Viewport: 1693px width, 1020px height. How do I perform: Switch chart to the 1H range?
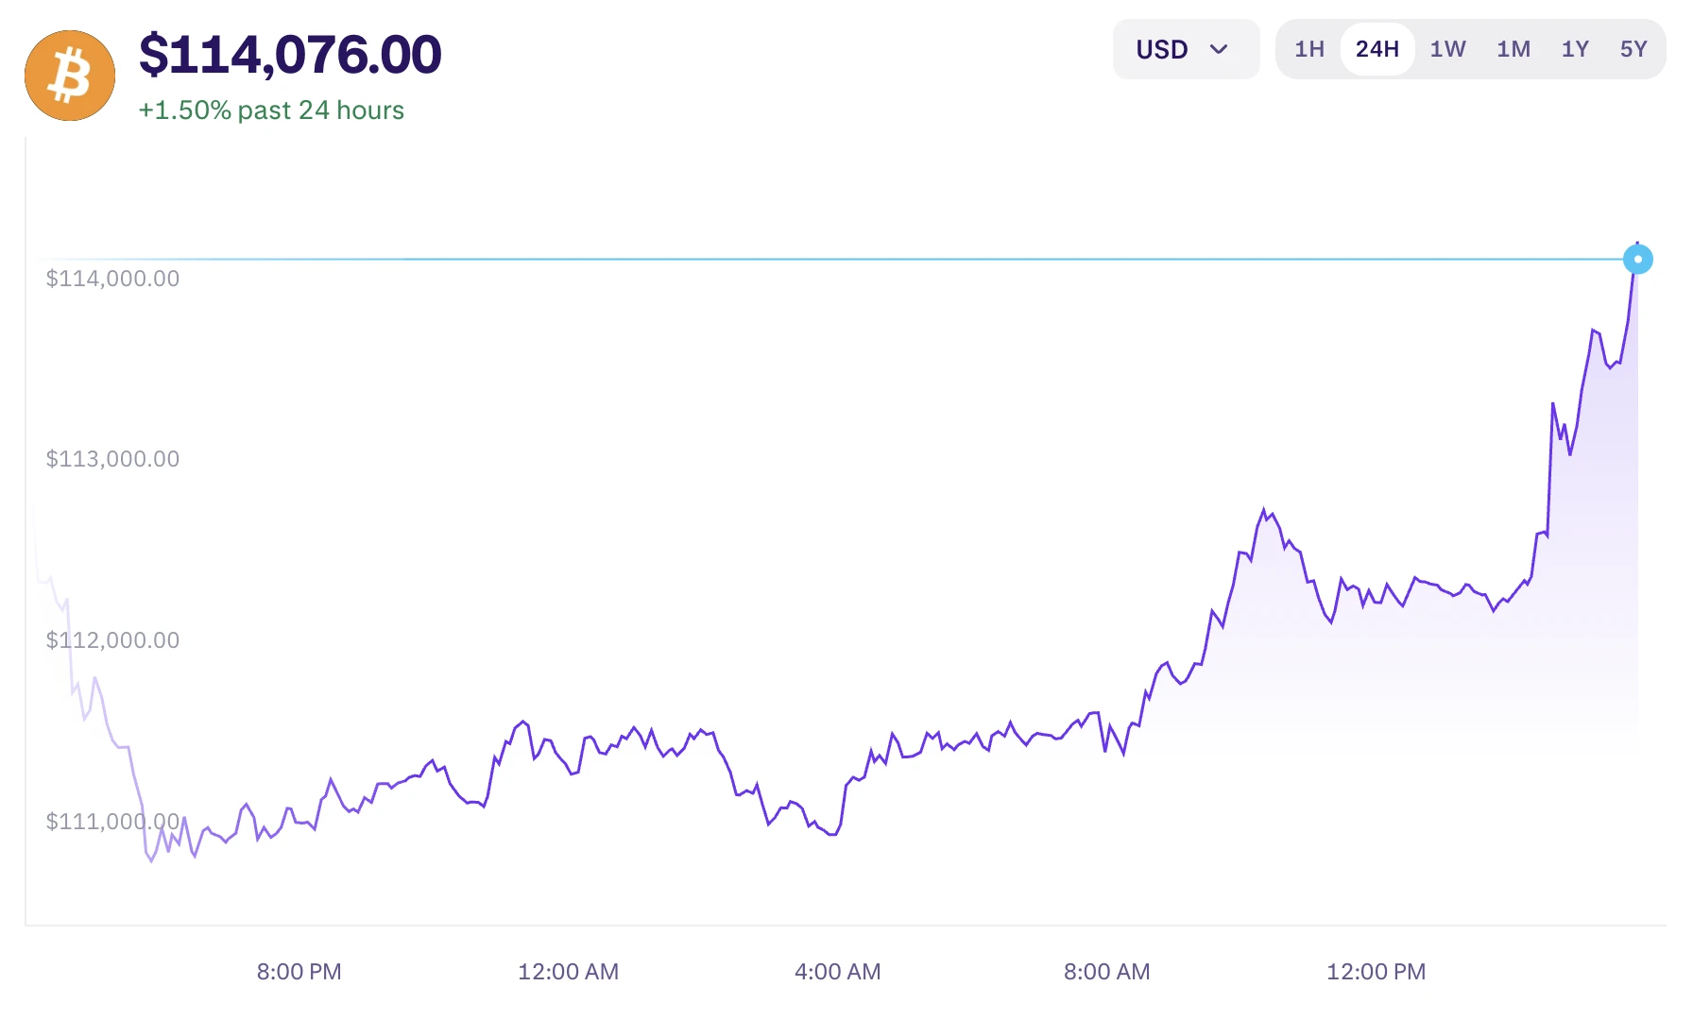point(1309,49)
